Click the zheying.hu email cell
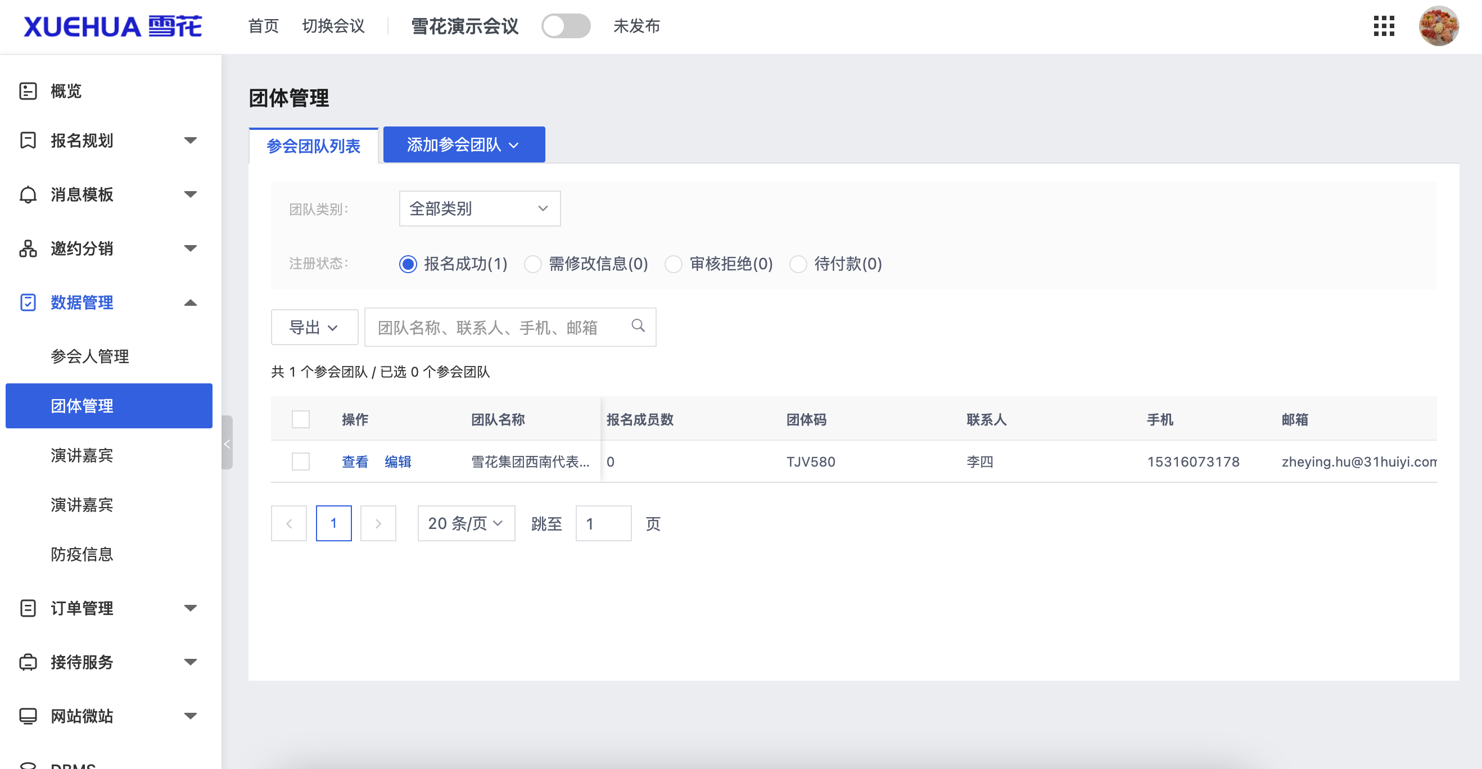The image size is (1482, 769). click(x=1359, y=462)
